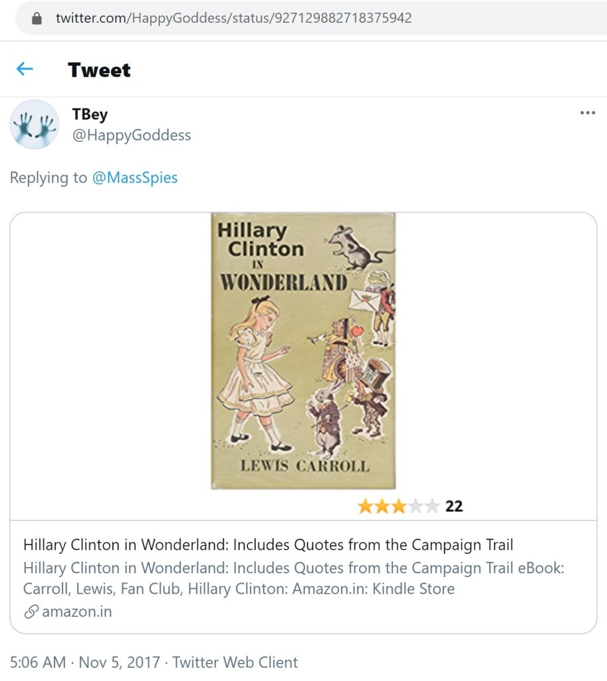Open TBey's hand-print profile avatar

point(35,124)
